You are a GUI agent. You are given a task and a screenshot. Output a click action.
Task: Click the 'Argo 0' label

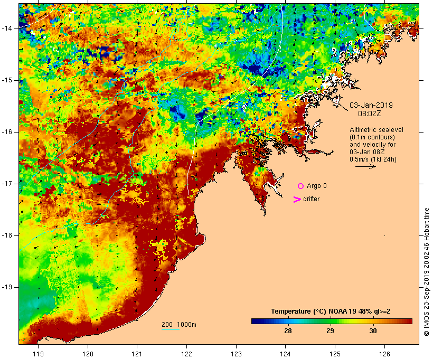tap(317, 186)
